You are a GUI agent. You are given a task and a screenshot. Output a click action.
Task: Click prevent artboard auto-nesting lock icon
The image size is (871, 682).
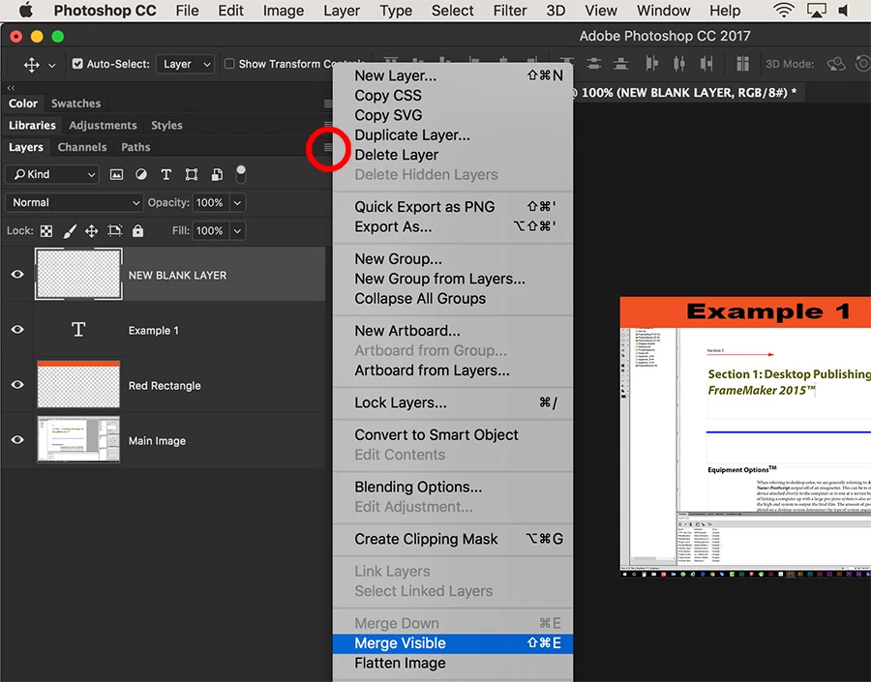[115, 231]
